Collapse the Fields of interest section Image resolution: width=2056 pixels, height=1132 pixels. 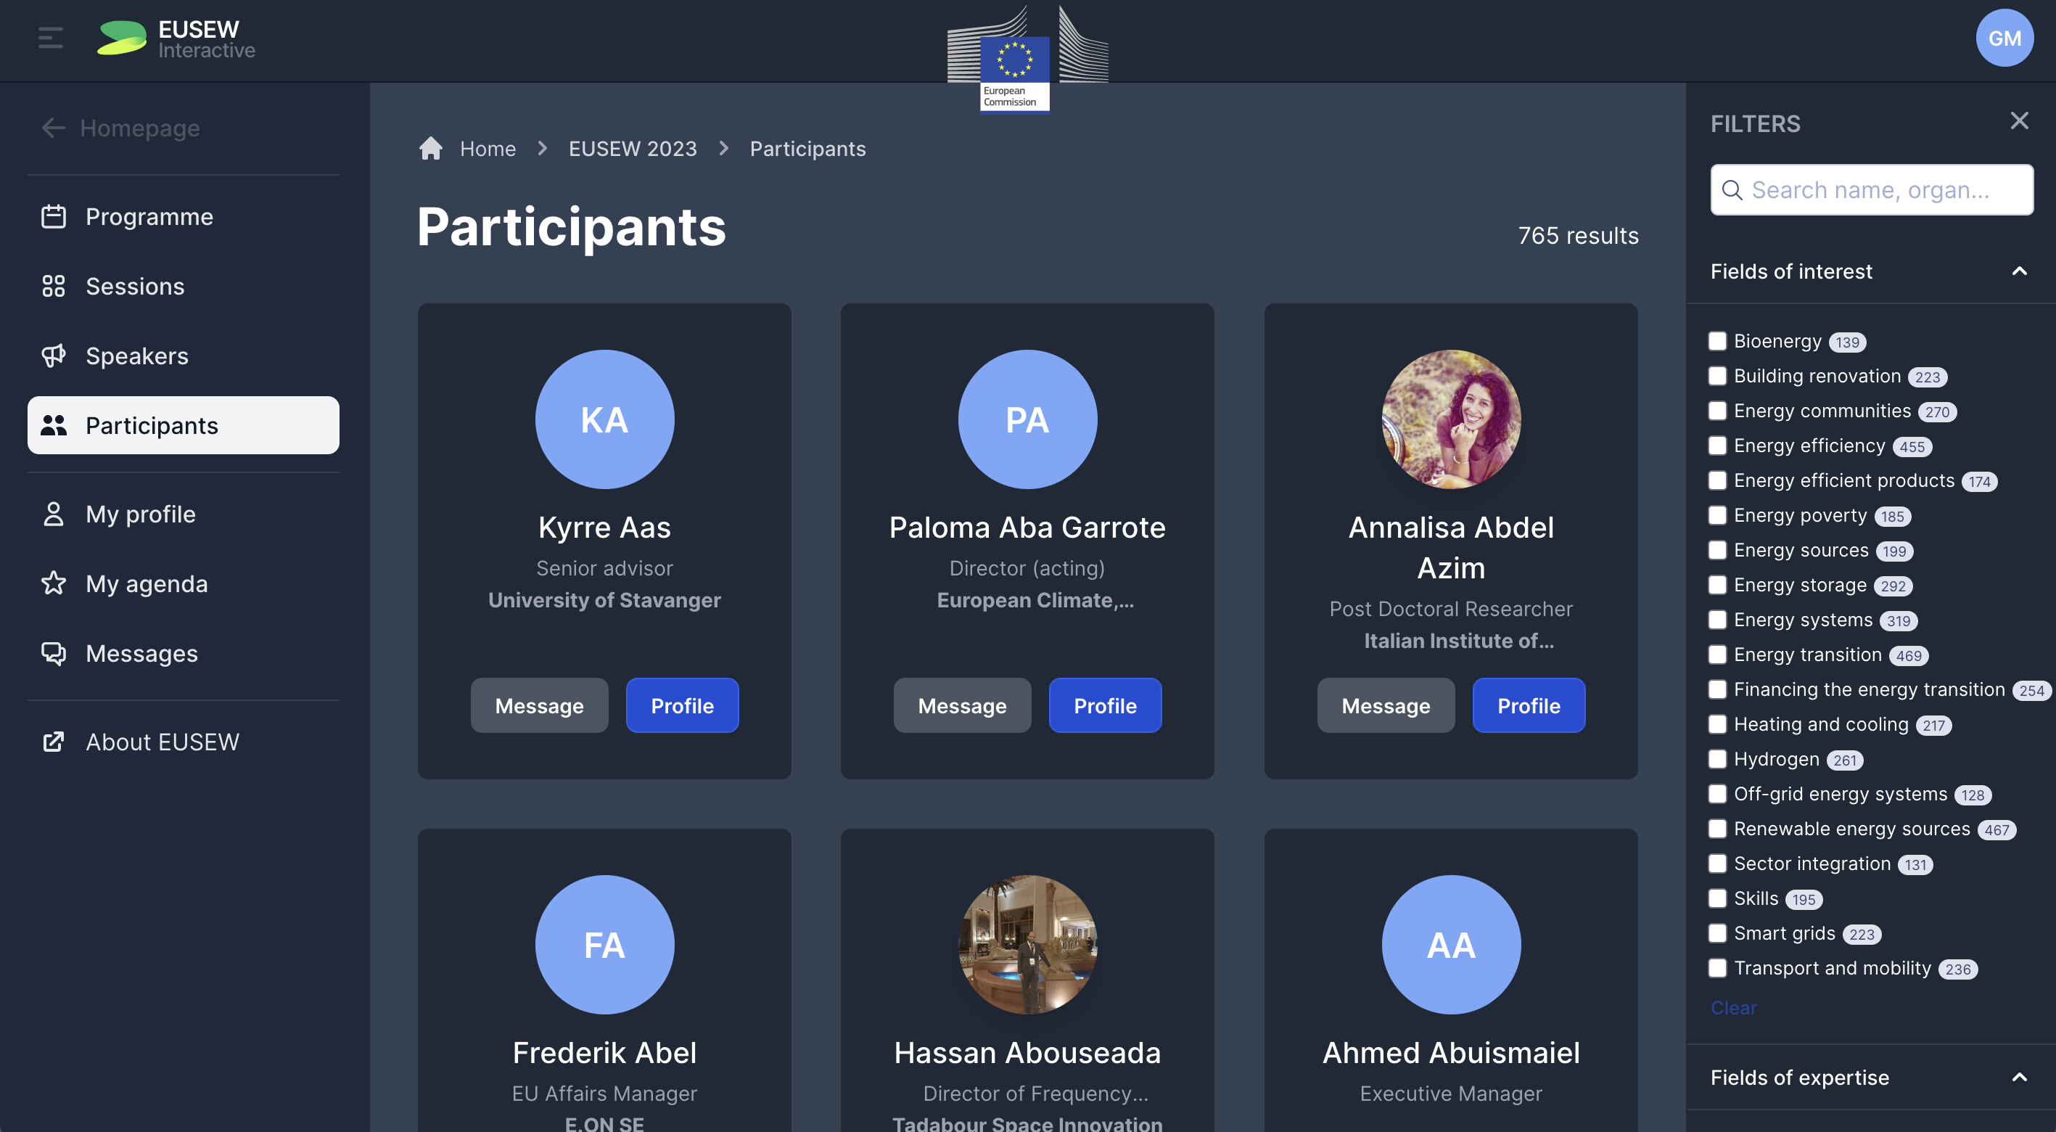[2018, 271]
